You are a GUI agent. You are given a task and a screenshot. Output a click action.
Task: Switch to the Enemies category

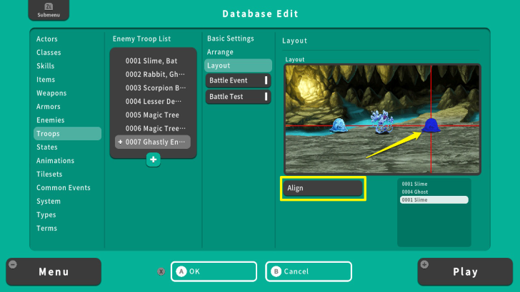tap(51, 120)
